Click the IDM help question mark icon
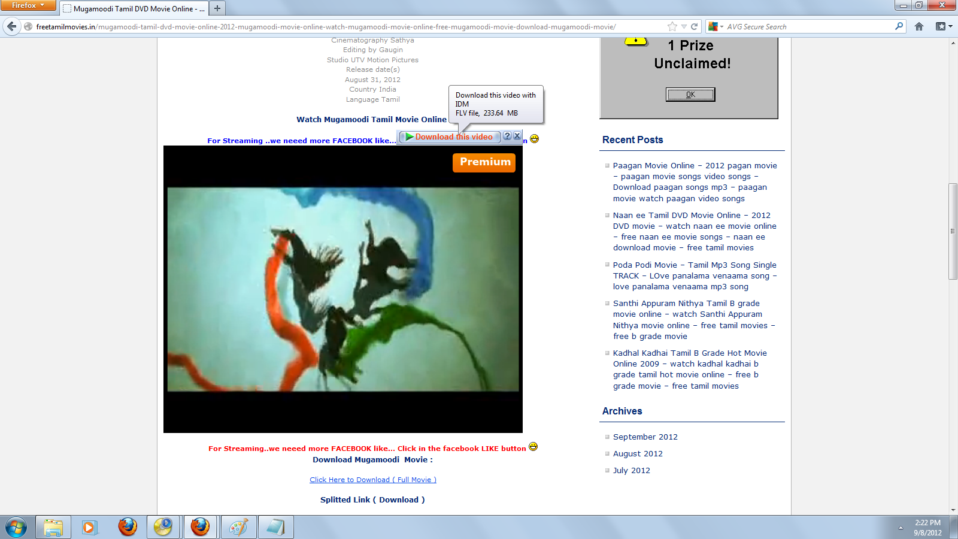This screenshot has width=958, height=539. (x=507, y=136)
